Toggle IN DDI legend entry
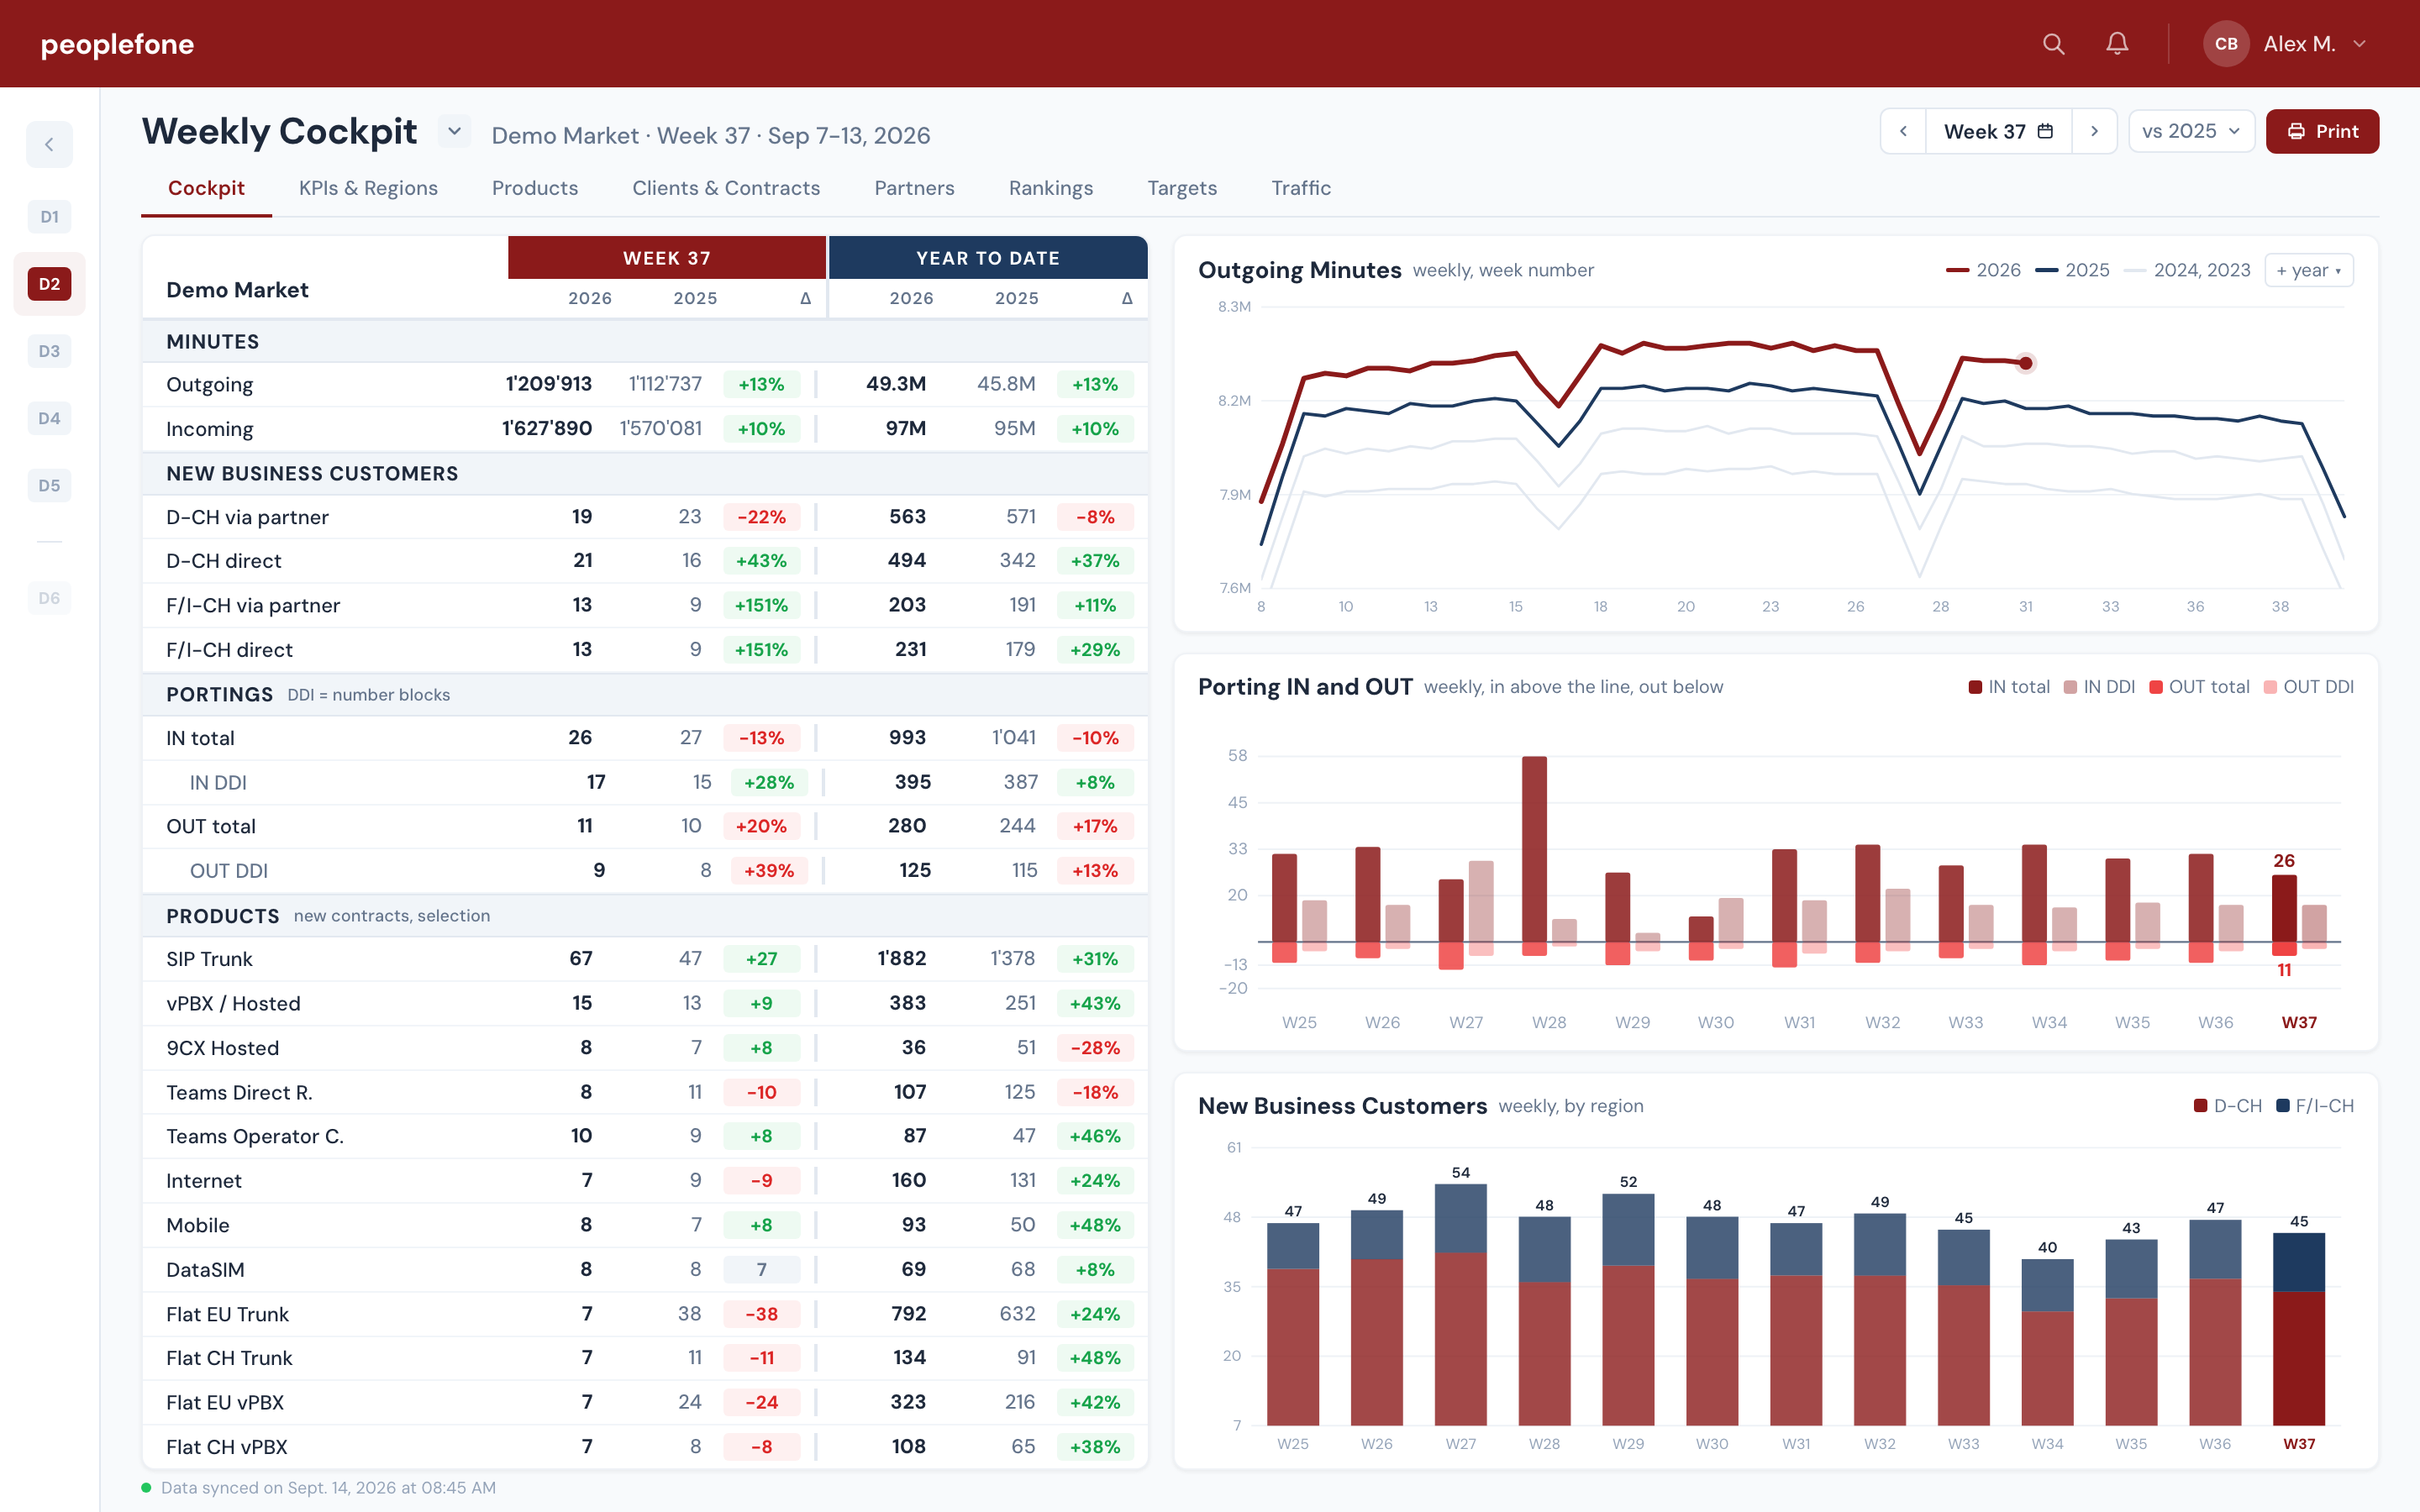2420x1512 pixels. pyautogui.click(x=2099, y=687)
